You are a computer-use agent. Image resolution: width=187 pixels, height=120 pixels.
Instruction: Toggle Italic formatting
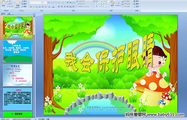click(x=34, y=7)
